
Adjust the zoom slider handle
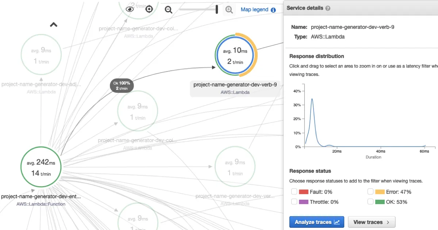pos(217,9)
